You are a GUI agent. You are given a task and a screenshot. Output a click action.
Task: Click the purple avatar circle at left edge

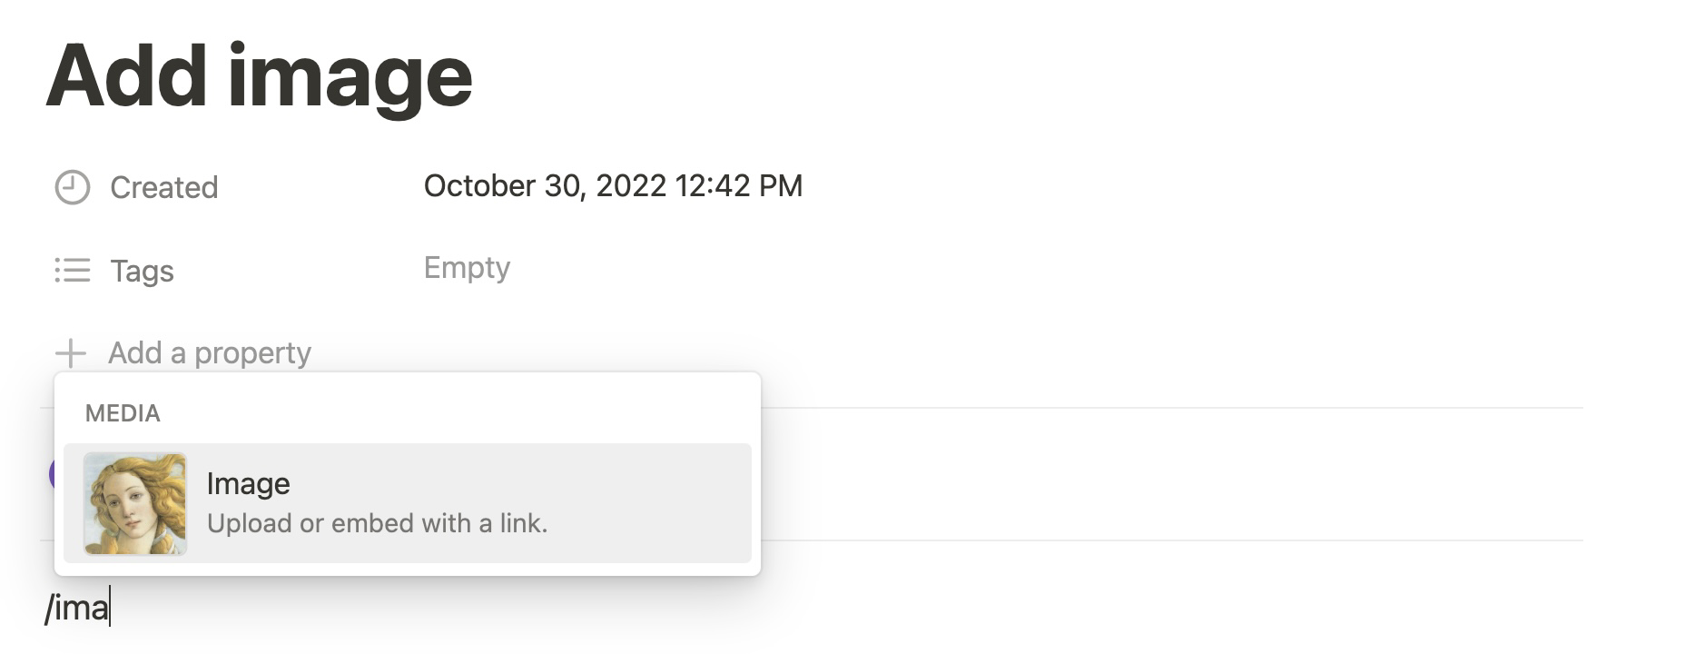coord(52,474)
